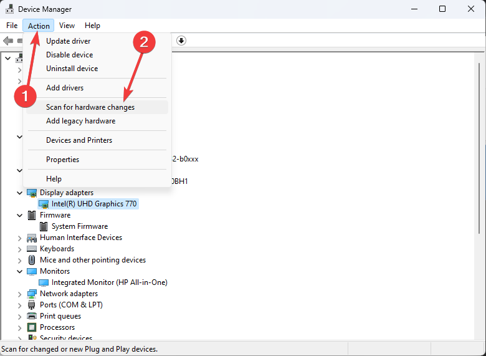Click the Back arrow toolbar icon

pyautogui.click(x=8, y=41)
